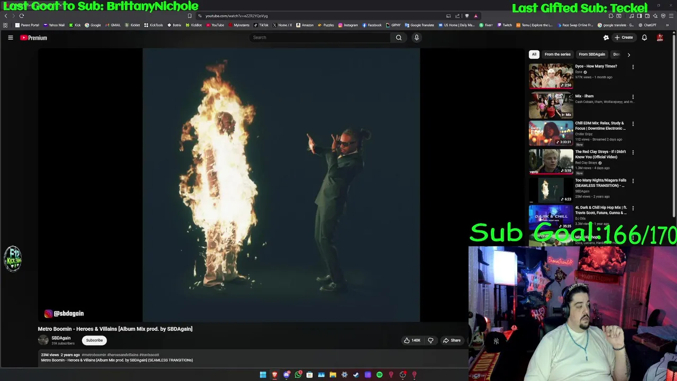Open the ChatGPT bookmark
This screenshot has height=381, width=677.
pyautogui.click(x=647, y=25)
